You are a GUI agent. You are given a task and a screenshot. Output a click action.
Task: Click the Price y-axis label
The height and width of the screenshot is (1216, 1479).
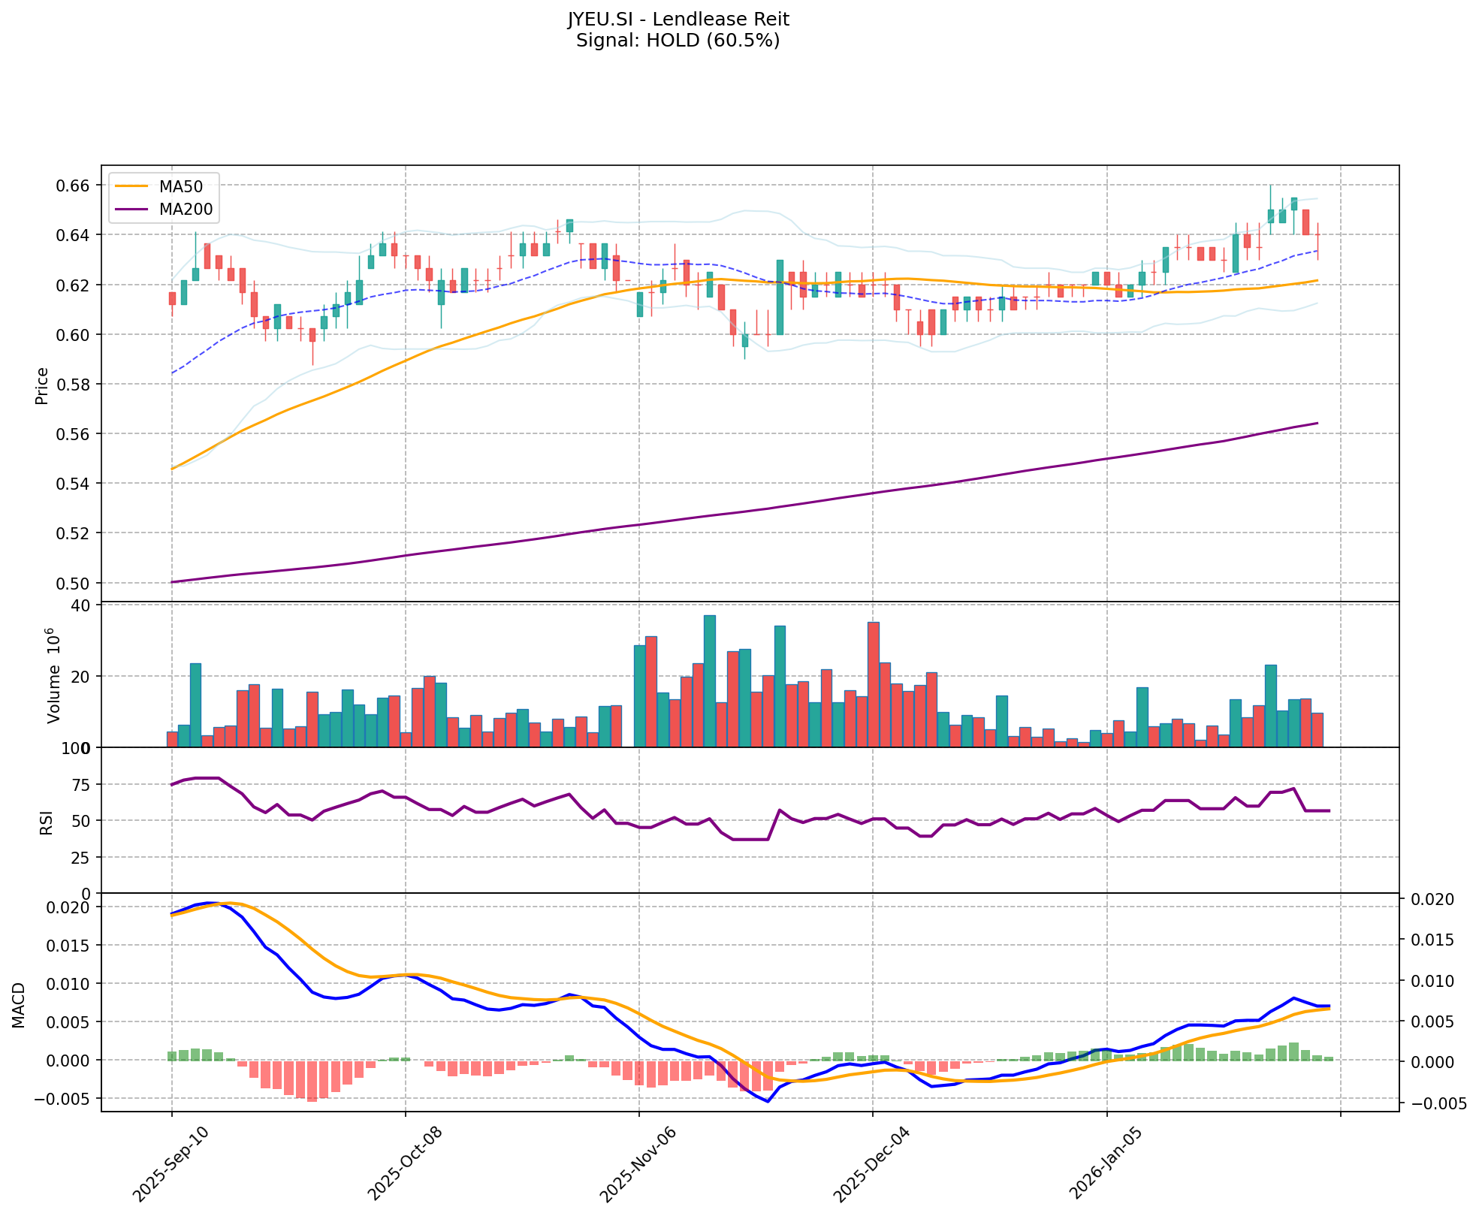[42, 386]
